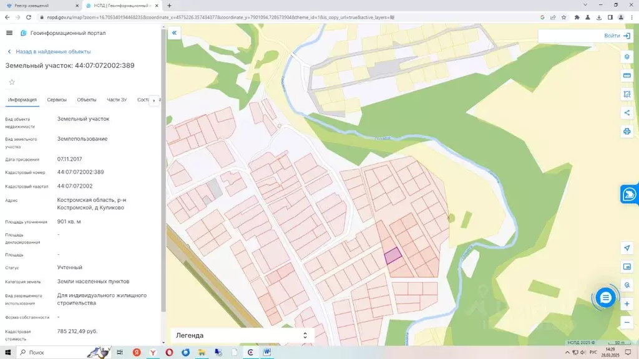Zoom out on the map
The height and width of the screenshot is (359, 639).
627,322
